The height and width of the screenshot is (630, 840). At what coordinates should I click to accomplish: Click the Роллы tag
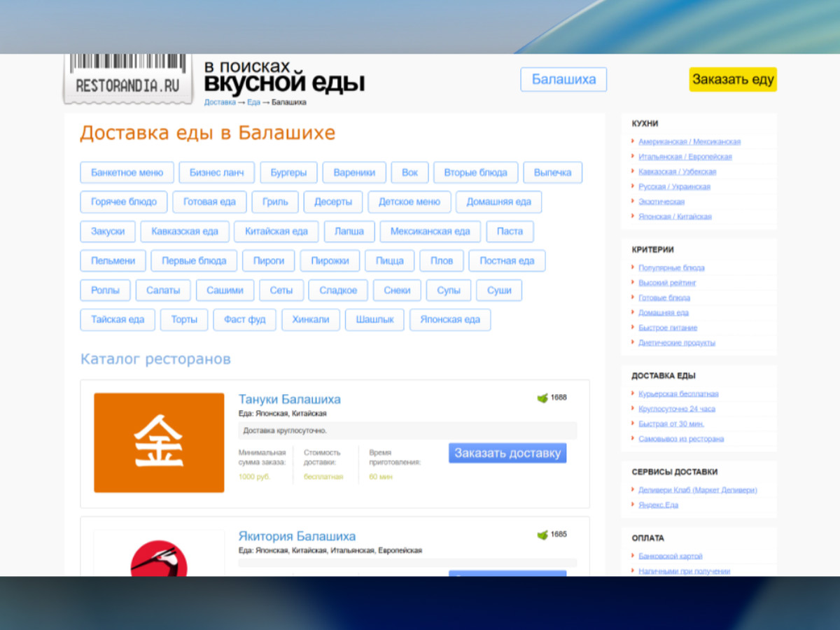coord(105,290)
